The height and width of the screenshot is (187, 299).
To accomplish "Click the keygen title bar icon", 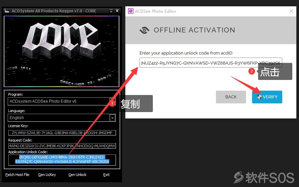I will (7, 11).
